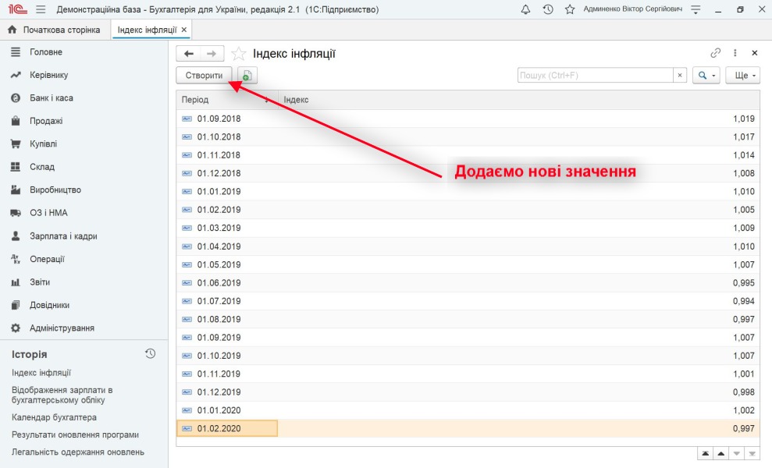Select the 01.09.2018 row

point(468,119)
